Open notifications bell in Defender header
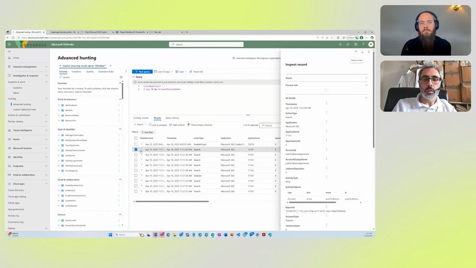Viewport: 476px width, 268px height. [340, 44]
